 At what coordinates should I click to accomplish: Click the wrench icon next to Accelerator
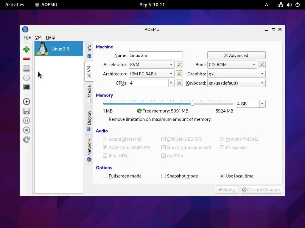pyautogui.click(x=179, y=64)
